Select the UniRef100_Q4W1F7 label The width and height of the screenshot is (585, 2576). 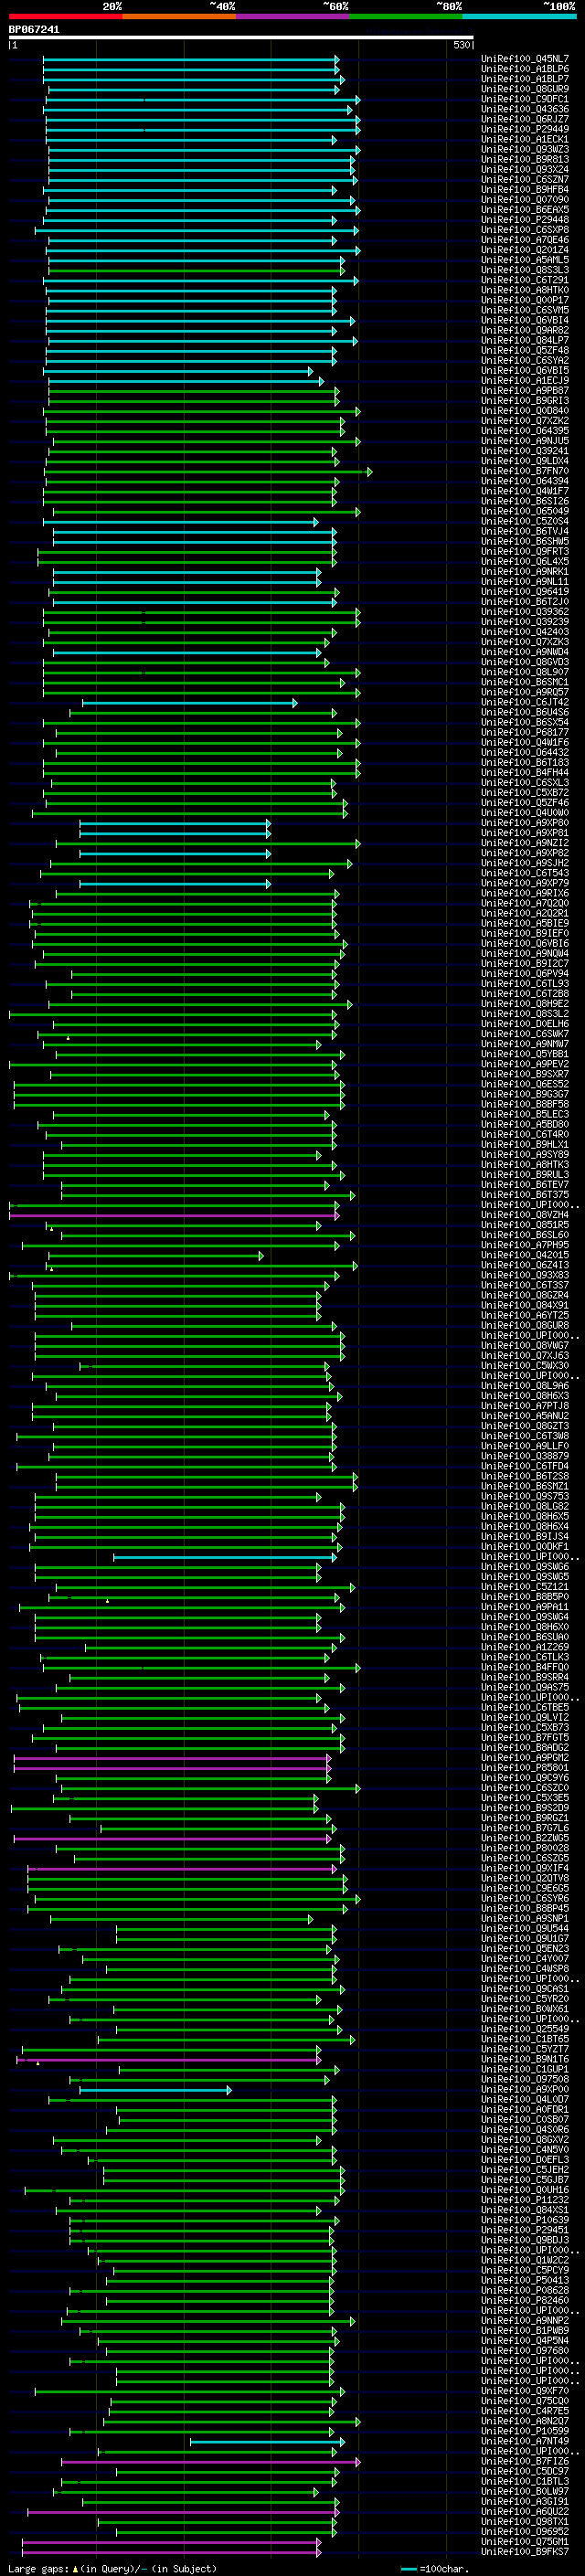coord(525,491)
